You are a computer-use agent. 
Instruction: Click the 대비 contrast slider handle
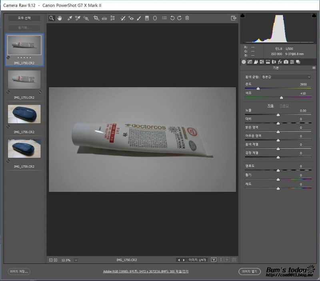[x=278, y=124]
